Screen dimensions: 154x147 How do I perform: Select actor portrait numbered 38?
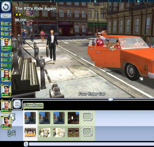[6, 122]
